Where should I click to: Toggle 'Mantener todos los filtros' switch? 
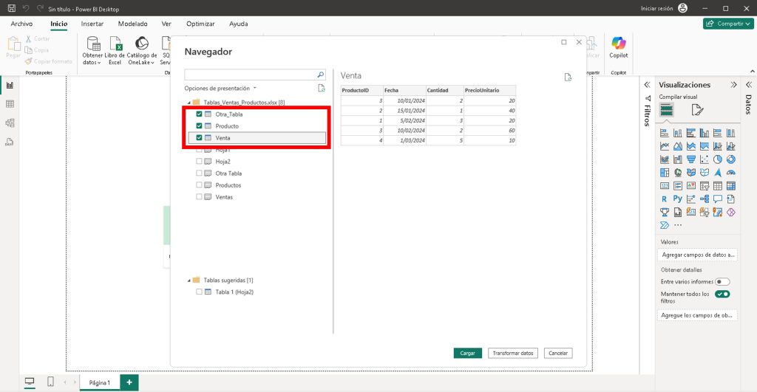pos(722,294)
